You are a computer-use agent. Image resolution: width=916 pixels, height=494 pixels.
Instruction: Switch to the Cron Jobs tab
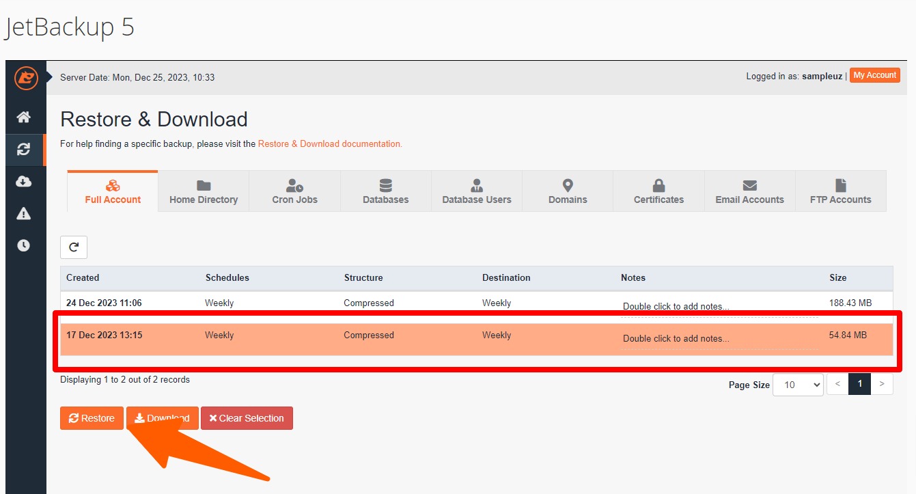tap(294, 191)
